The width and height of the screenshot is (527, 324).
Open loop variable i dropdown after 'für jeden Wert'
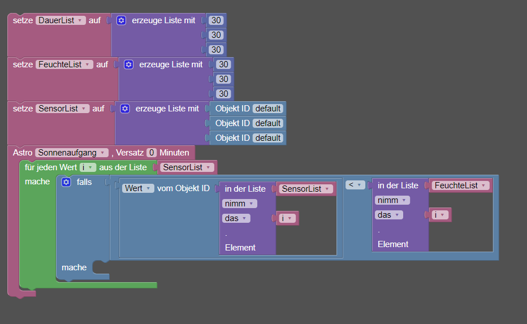(x=88, y=167)
